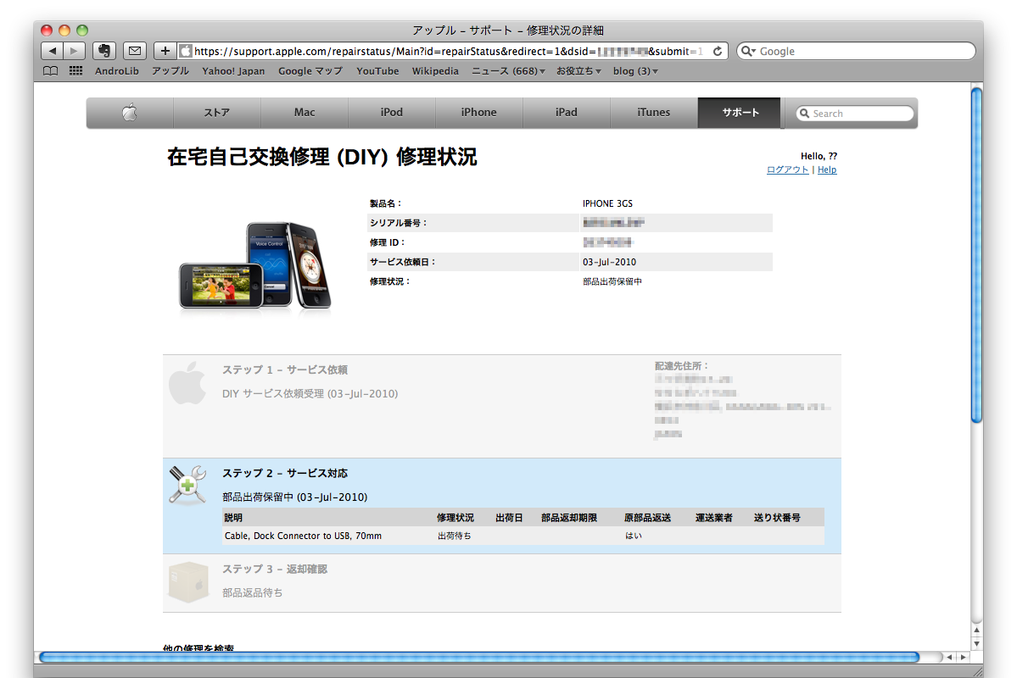Click the ステップ 2 – サービス対応 heading

(x=285, y=473)
